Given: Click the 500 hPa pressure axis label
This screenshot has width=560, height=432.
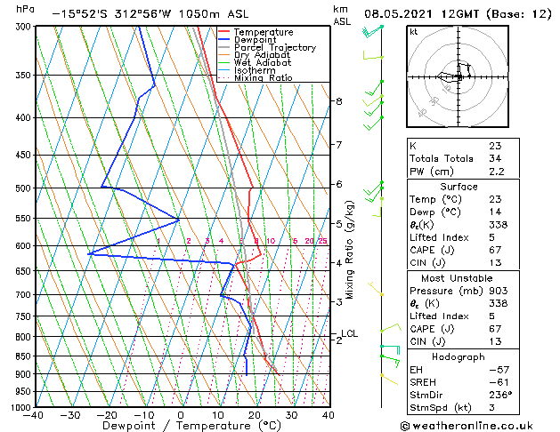Looking at the screenshot, I should (x=25, y=188).
